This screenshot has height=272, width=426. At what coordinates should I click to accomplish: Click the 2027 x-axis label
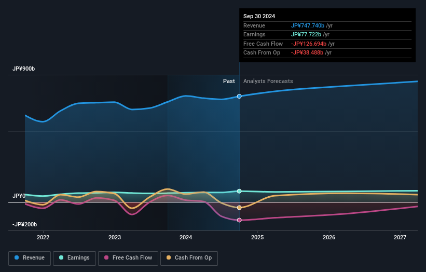[400, 238]
